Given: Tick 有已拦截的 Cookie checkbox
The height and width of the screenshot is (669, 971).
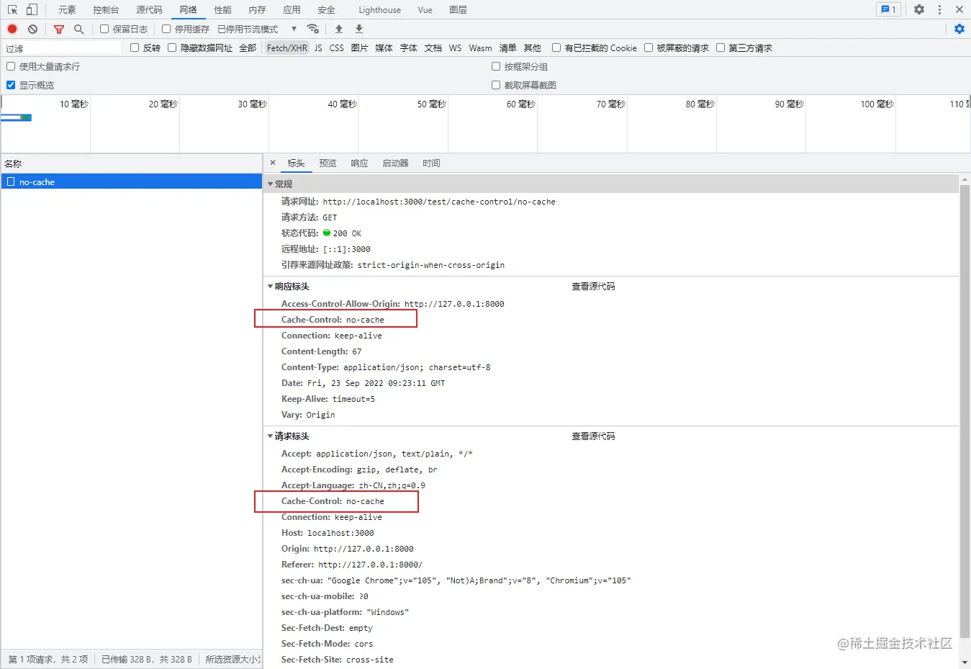Looking at the screenshot, I should 556,48.
